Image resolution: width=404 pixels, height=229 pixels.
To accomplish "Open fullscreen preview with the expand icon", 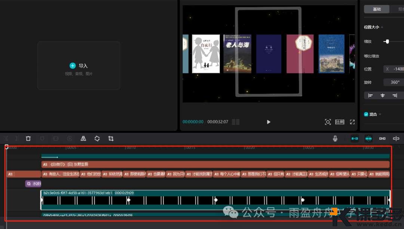I will pyautogui.click(x=352, y=122).
